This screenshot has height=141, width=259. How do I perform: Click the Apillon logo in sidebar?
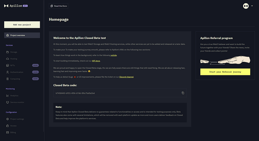(16, 6)
